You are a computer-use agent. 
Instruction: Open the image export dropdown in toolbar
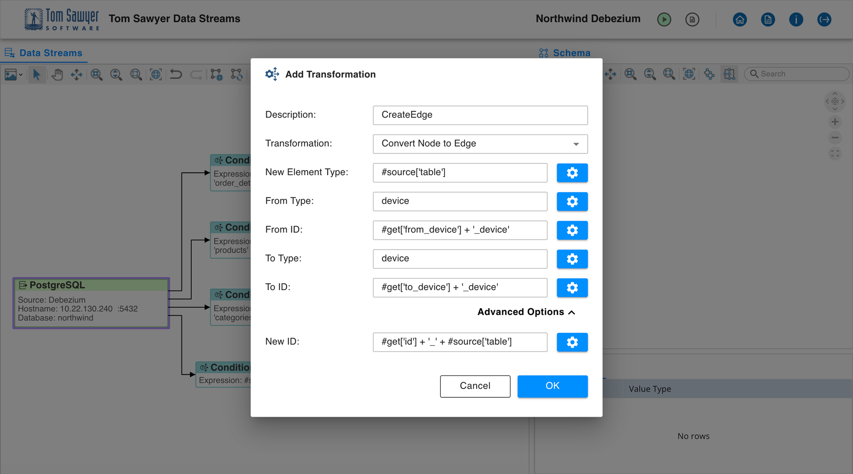[13, 74]
